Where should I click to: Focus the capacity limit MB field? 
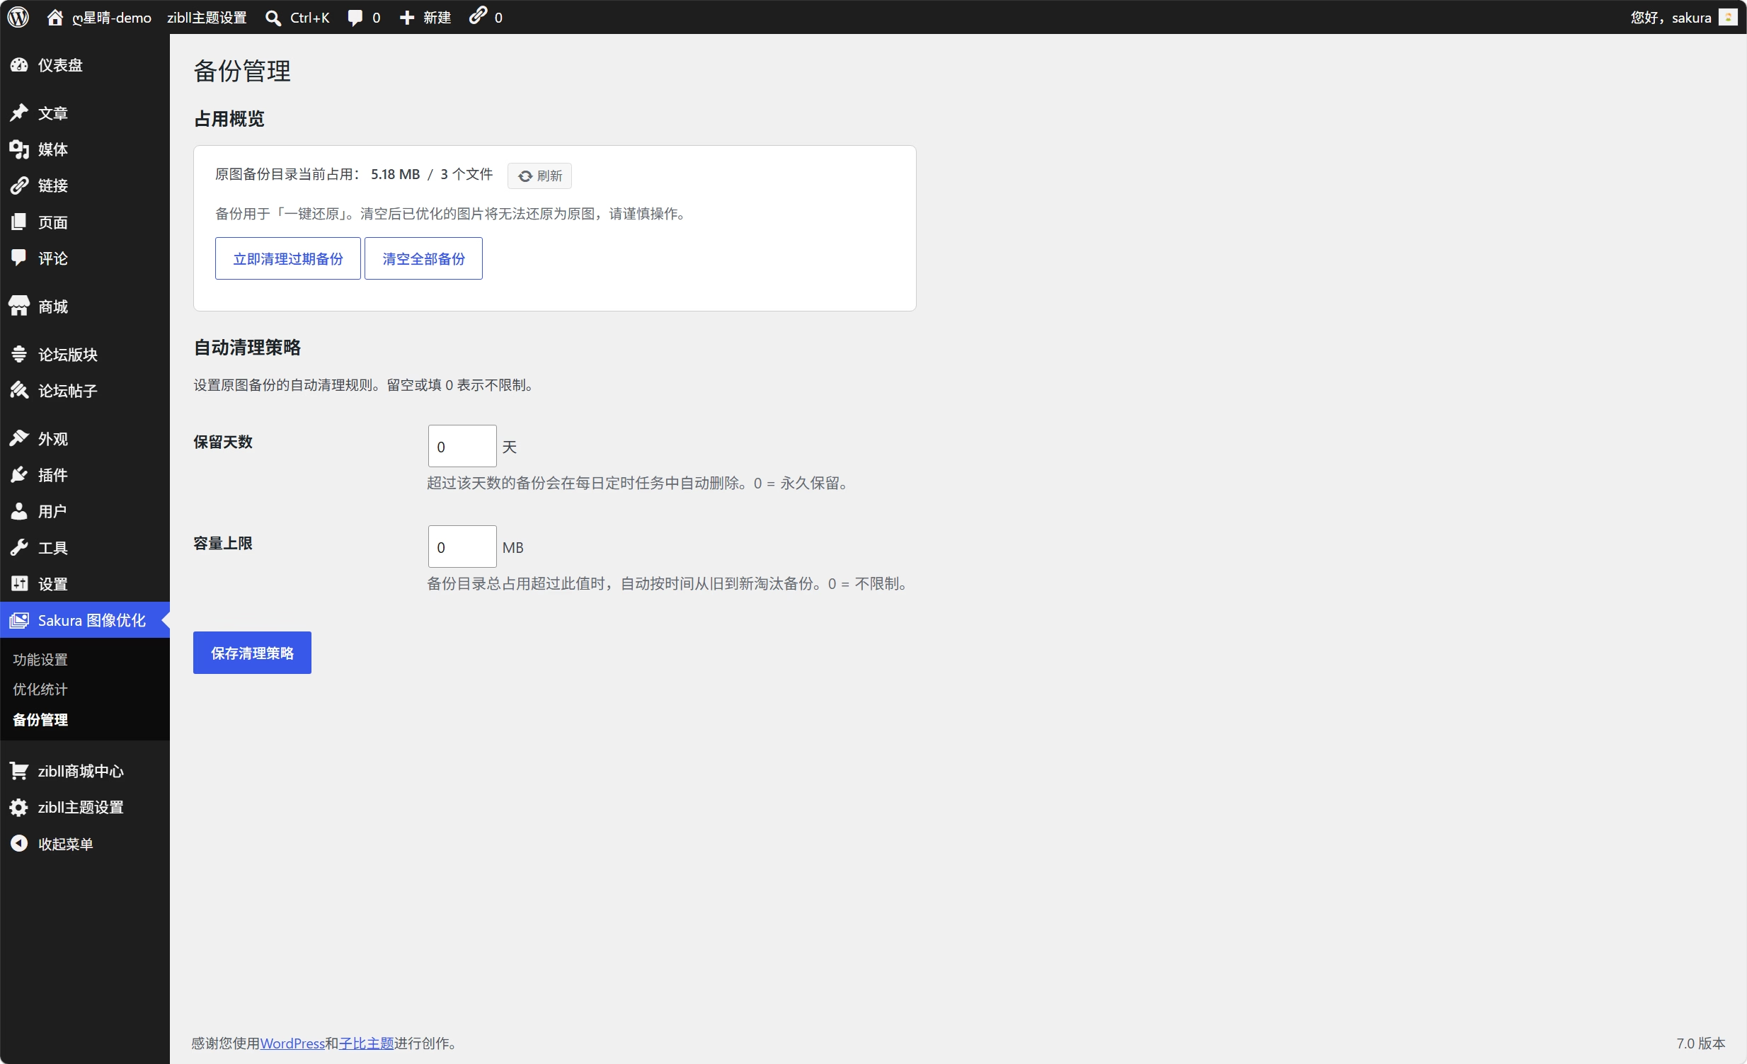(462, 547)
